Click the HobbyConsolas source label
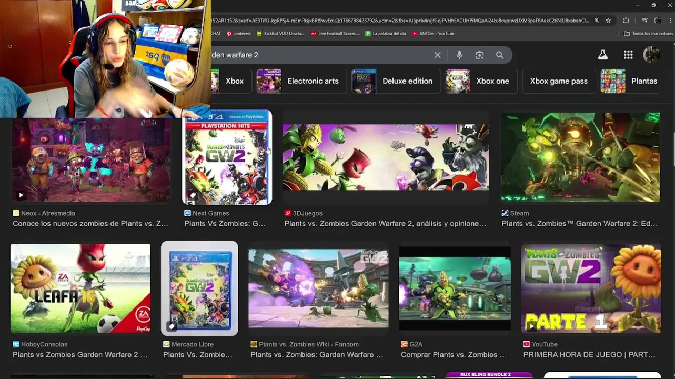675x379 pixels. coord(40,344)
